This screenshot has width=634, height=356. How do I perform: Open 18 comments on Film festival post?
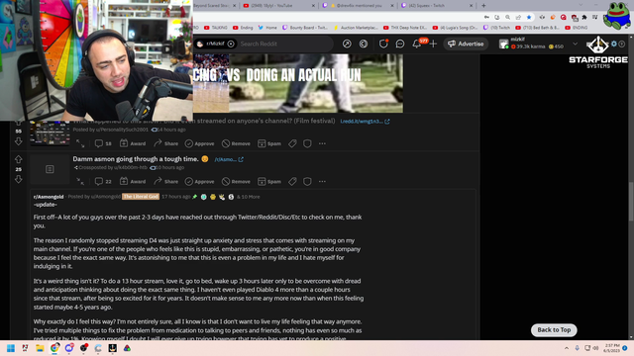click(103, 143)
